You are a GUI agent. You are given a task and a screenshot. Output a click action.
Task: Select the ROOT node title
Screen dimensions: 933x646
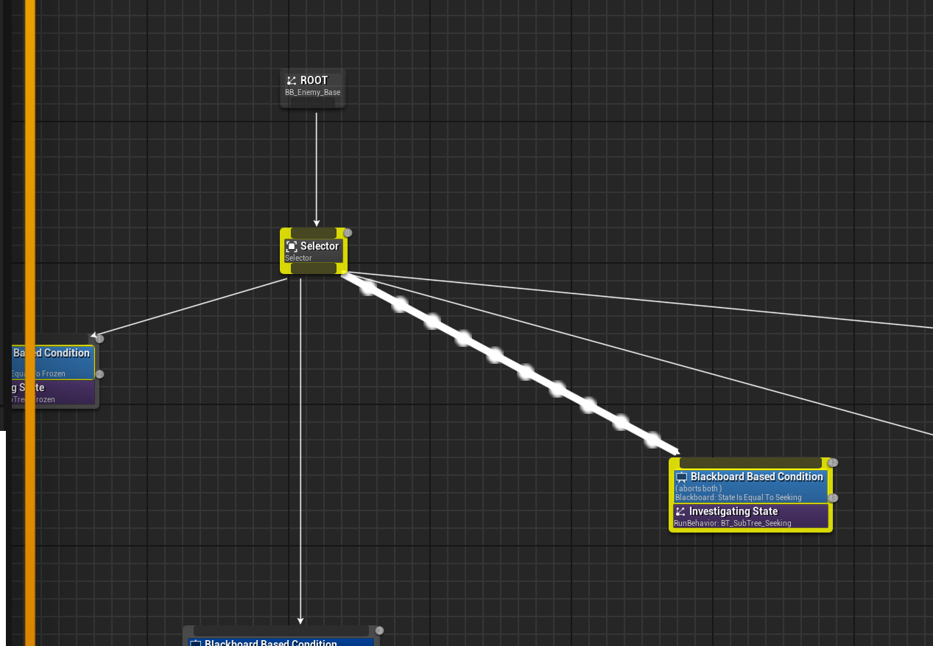point(314,80)
